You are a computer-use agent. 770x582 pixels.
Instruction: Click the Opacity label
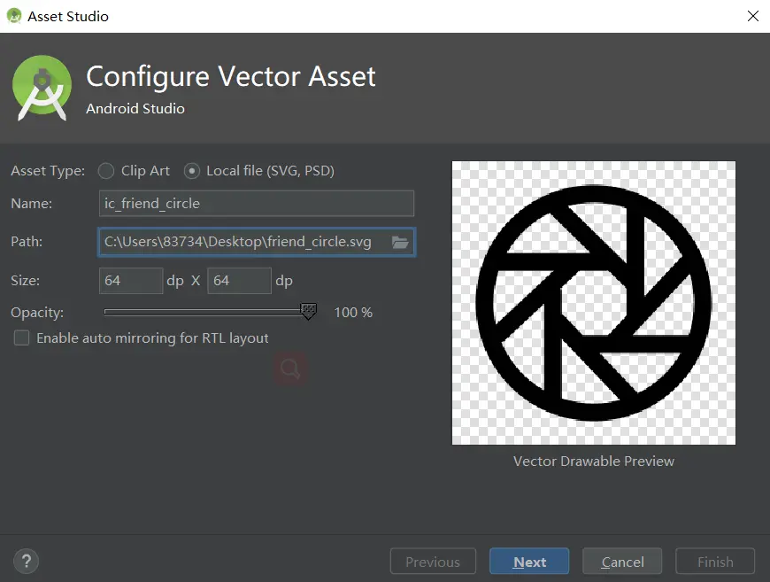pos(37,313)
